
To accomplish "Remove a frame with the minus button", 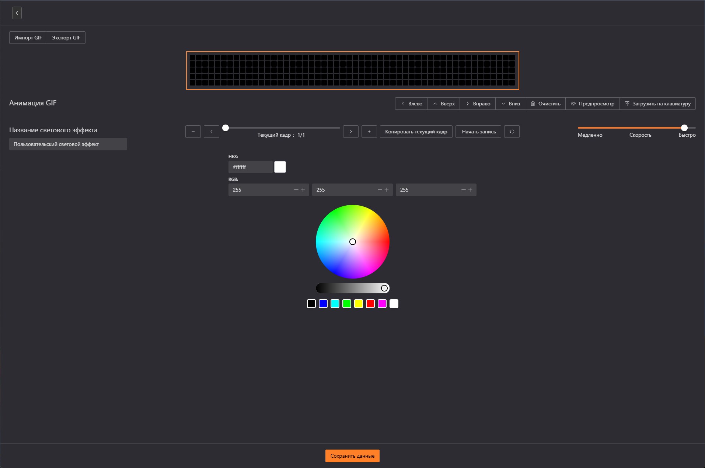I will [193, 132].
